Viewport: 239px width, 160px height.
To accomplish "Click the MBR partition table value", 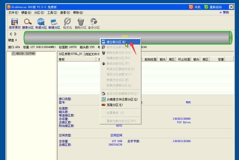I will (x=188, y=102).
